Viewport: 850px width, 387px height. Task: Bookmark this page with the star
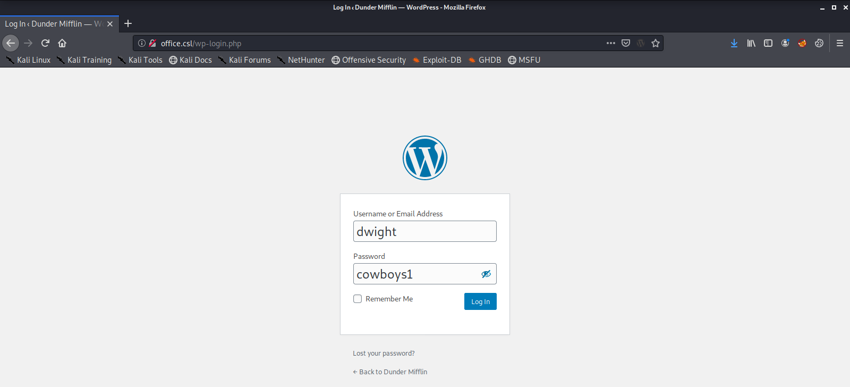[x=656, y=43]
